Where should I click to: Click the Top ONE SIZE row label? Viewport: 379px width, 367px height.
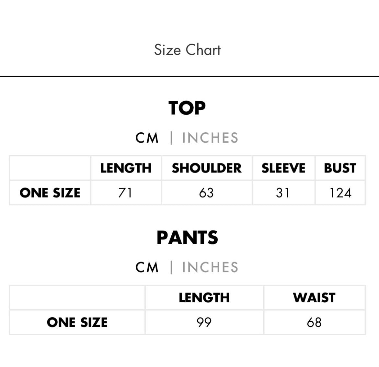(50, 193)
